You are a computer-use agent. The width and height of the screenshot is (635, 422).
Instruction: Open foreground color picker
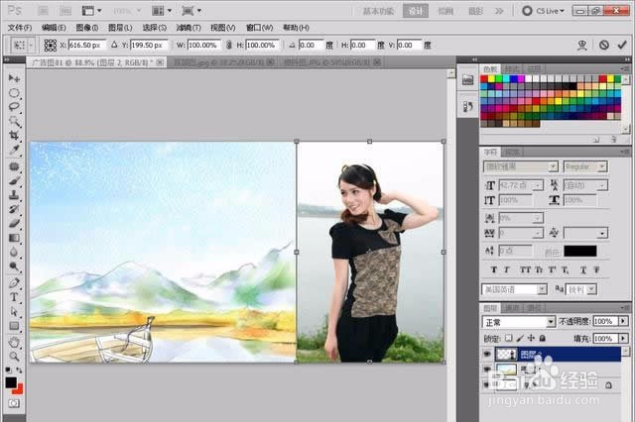(x=11, y=382)
